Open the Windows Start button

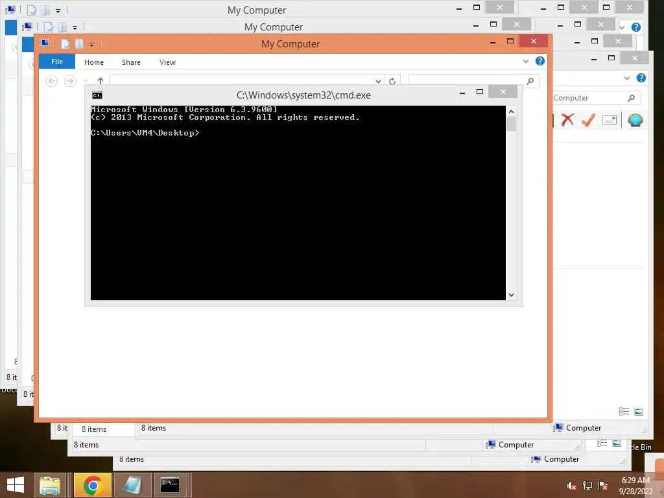coord(16,485)
